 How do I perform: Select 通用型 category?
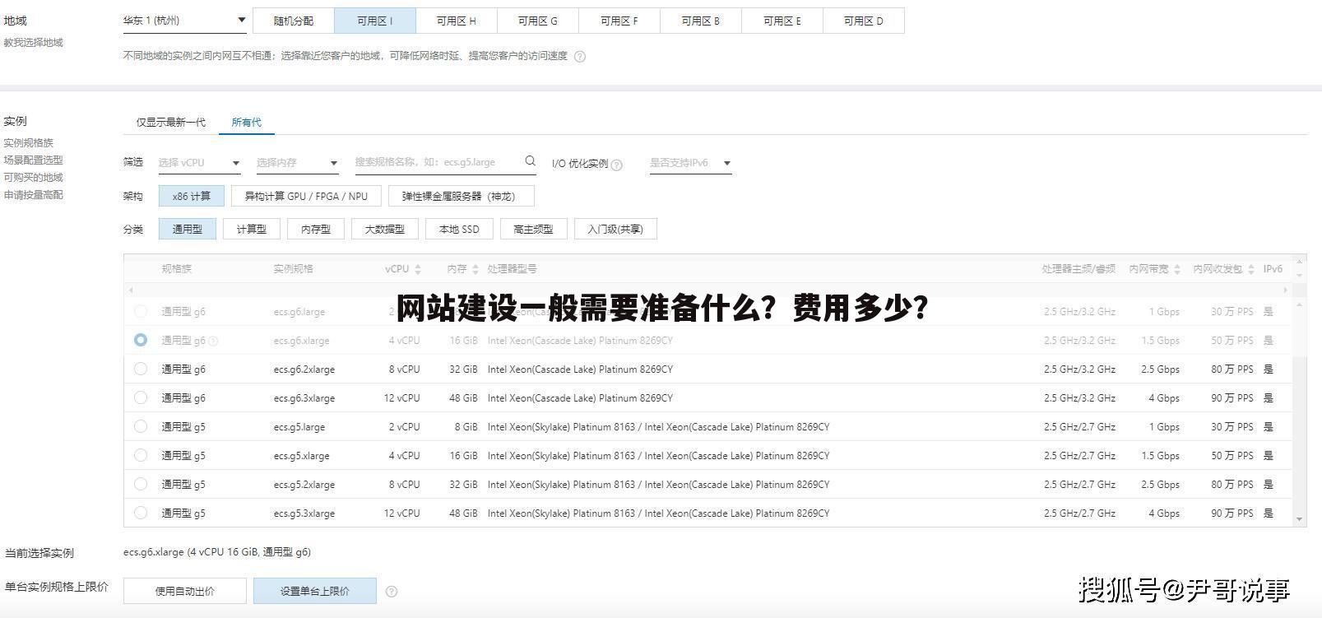pyautogui.click(x=188, y=229)
